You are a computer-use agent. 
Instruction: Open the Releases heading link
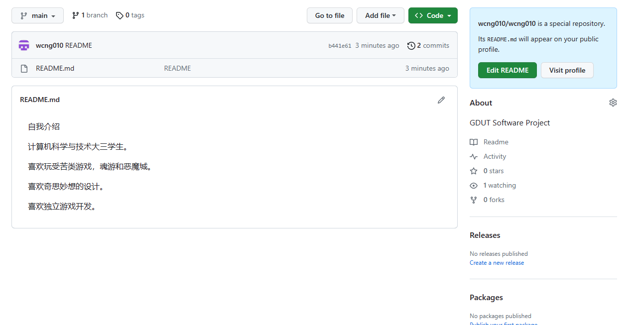coord(485,235)
